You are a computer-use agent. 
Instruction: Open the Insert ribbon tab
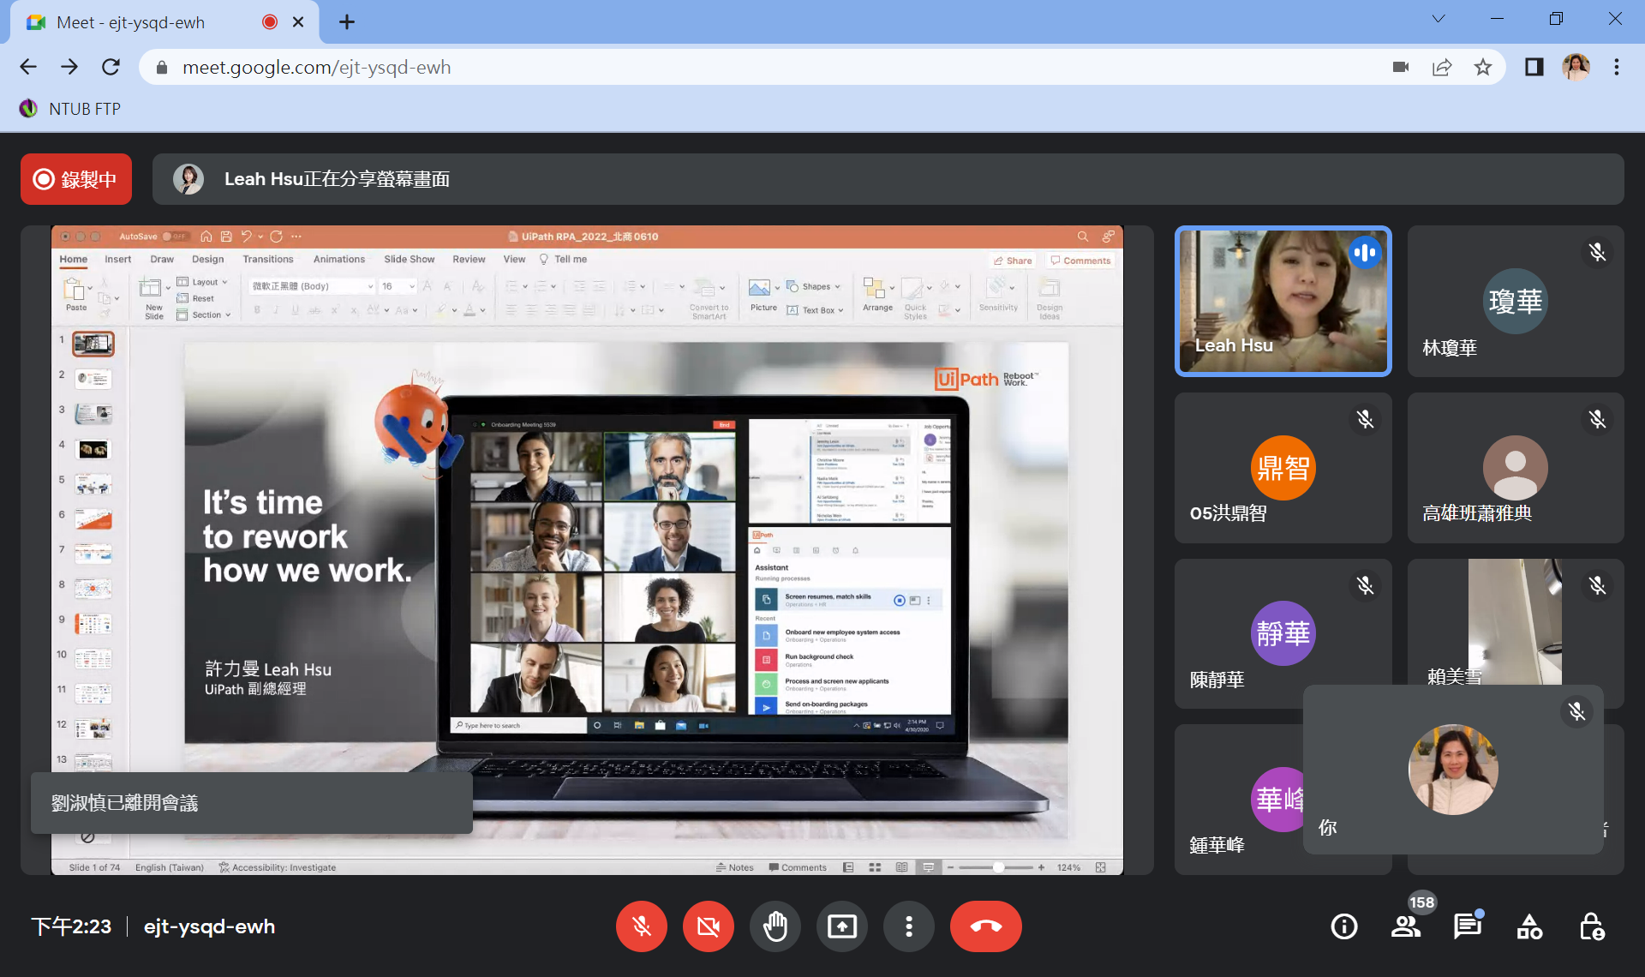[x=118, y=260]
